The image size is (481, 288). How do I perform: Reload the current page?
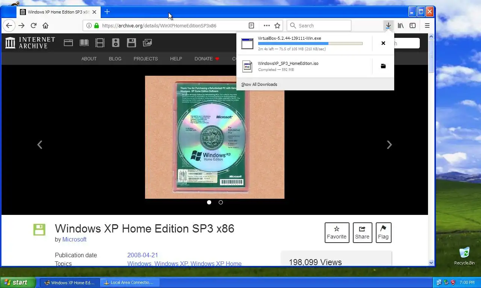click(33, 25)
